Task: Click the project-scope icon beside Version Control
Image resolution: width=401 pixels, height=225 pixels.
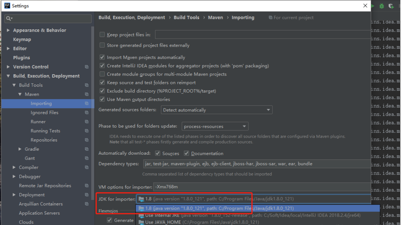Action: 87,67
